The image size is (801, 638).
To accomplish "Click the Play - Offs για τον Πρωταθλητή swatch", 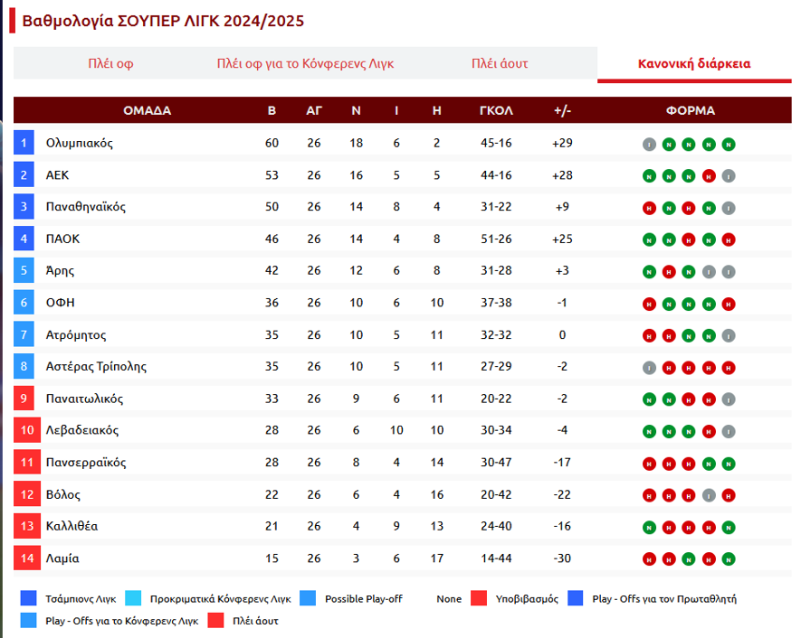I will pos(576,598).
